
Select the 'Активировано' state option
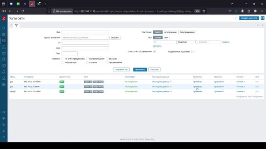coord(170,32)
